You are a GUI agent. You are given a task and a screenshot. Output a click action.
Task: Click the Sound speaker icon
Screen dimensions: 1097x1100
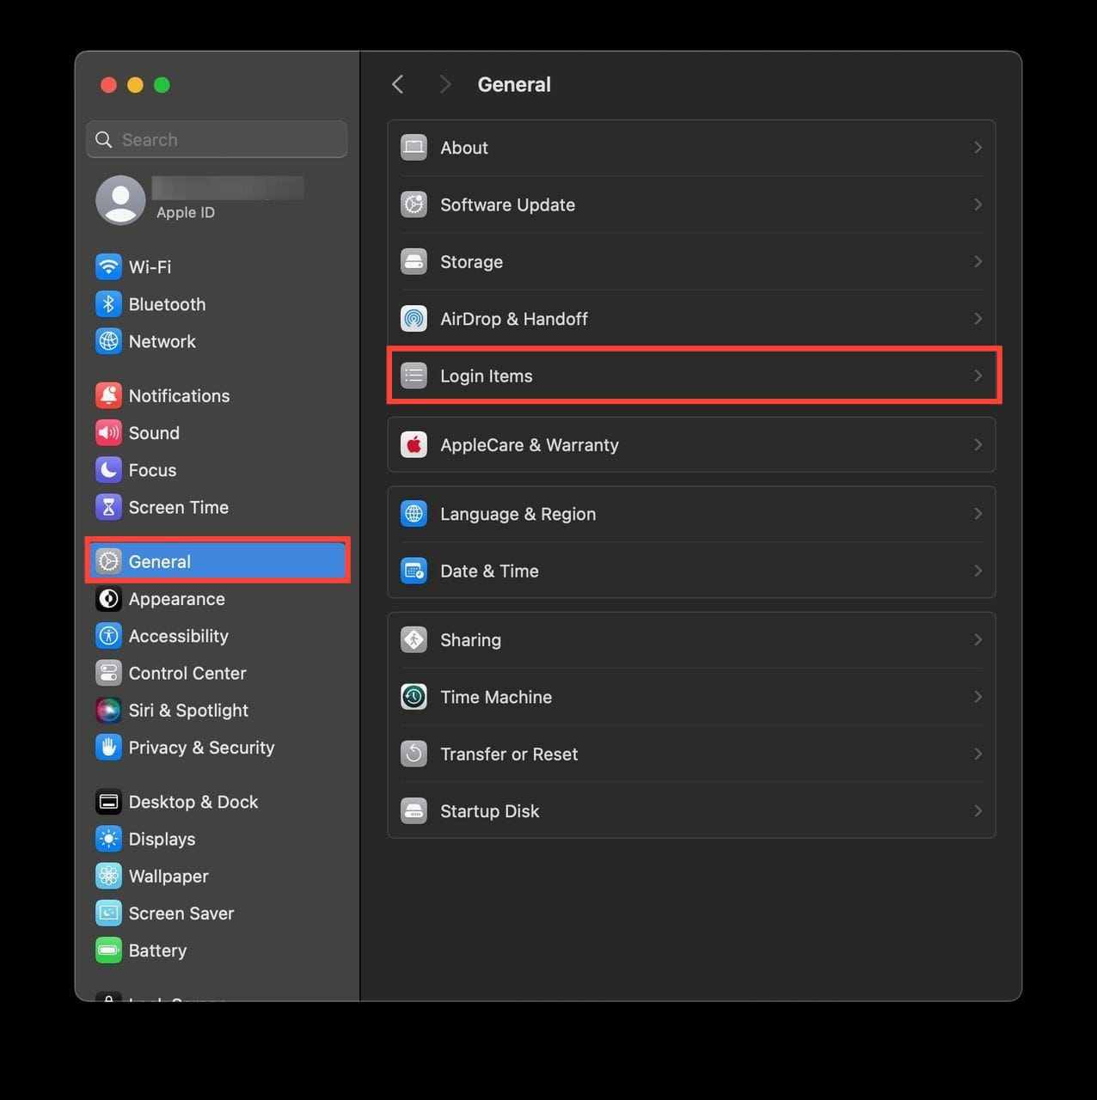(108, 432)
